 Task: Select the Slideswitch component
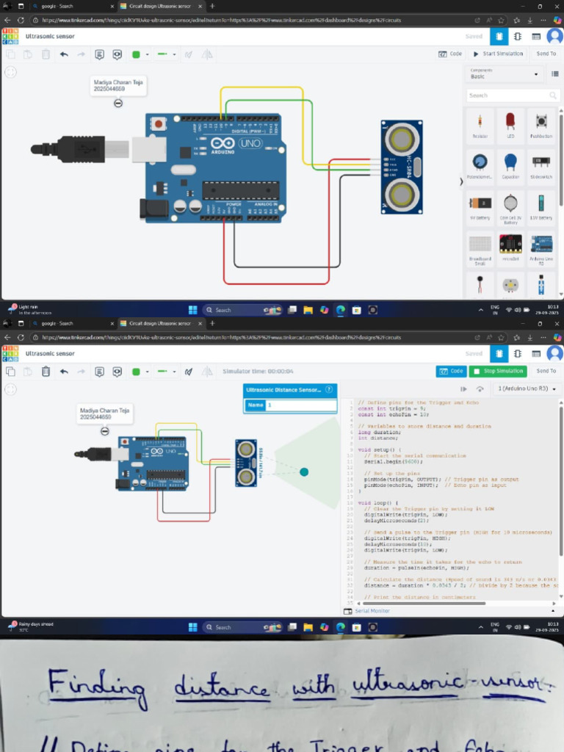tap(541, 167)
